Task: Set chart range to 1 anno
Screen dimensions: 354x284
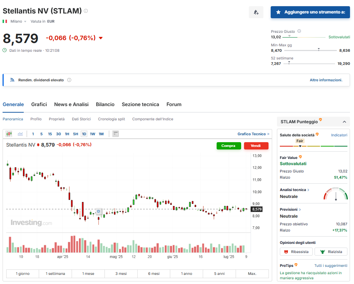Action: (186, 274)
